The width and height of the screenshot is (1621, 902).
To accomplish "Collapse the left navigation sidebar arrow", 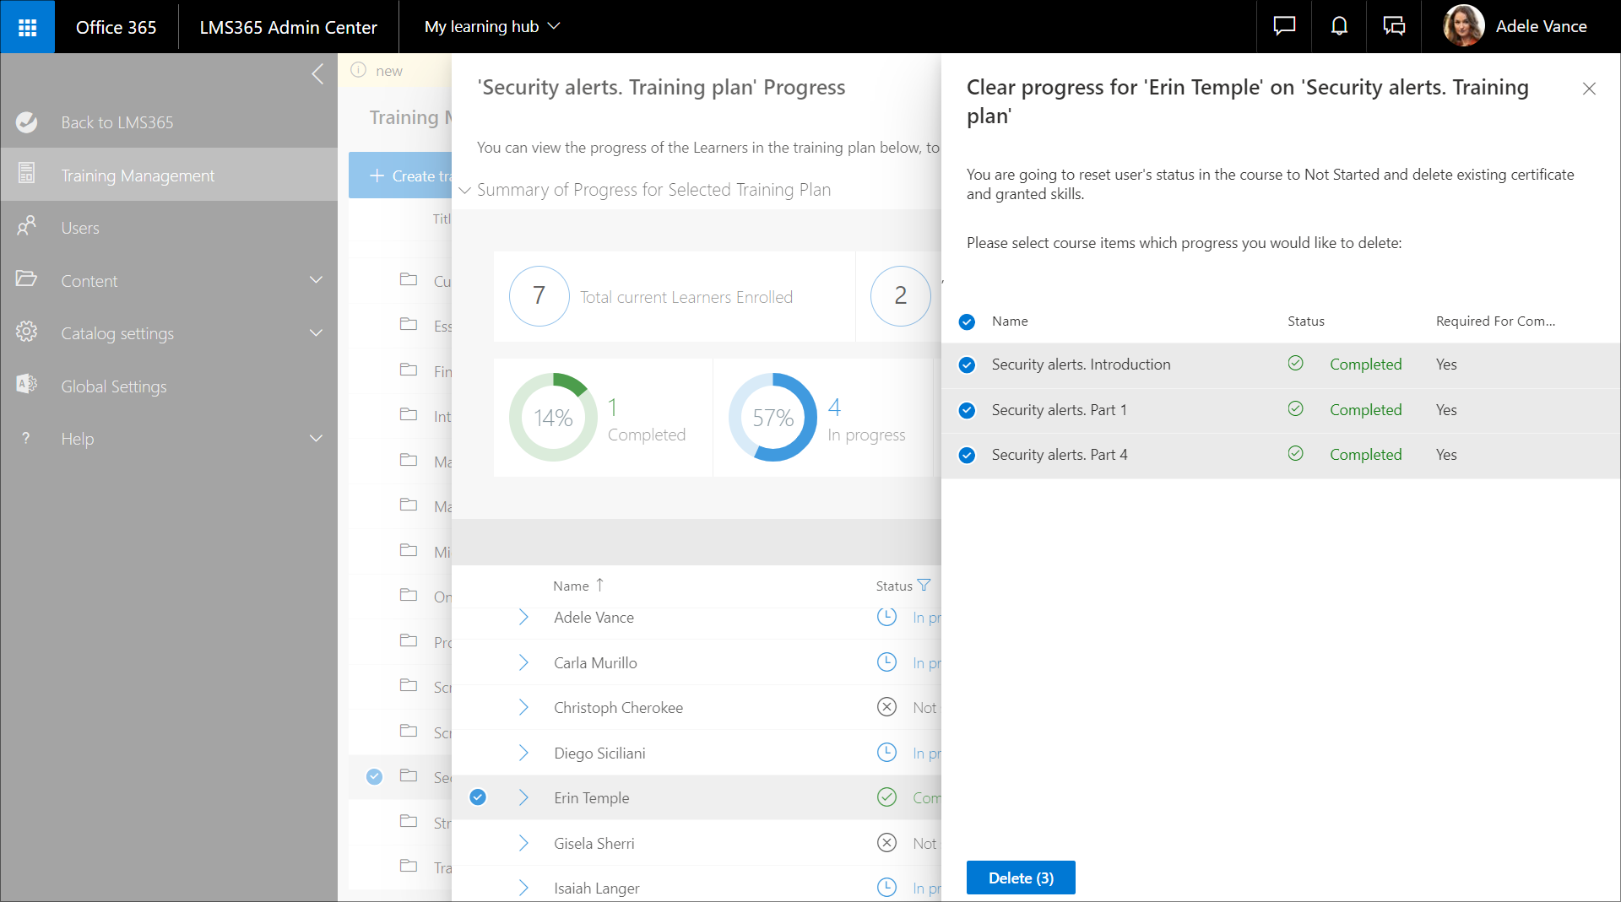I will pos(317,74).
